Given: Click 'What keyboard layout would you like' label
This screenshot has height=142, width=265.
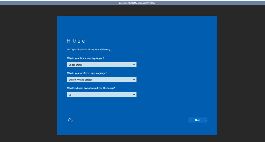Looking at the screenshot, I should coord(91,88).
